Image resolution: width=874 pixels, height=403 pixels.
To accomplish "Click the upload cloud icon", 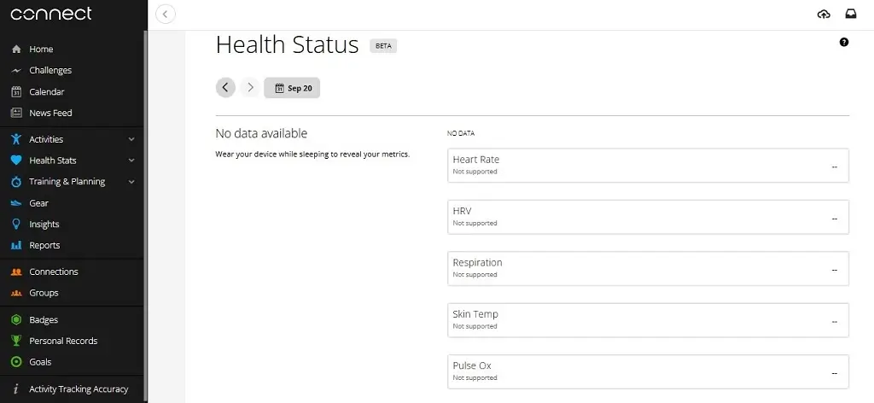I will tap(824, 15).
